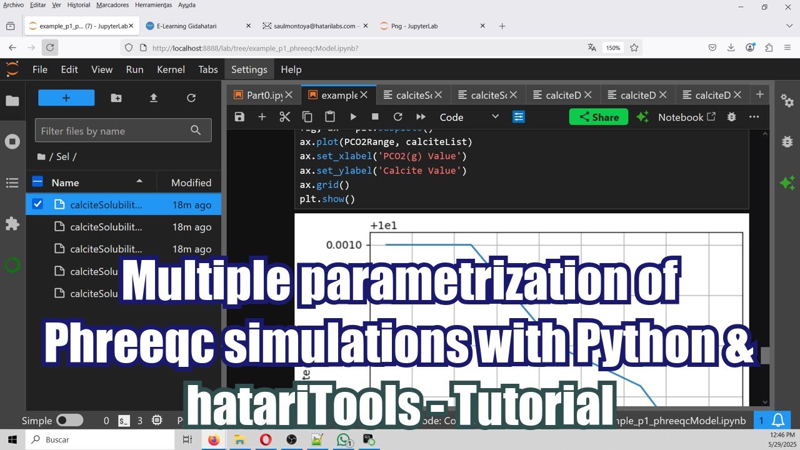Image resolution: width=800 pixels, height=450 pixels.
Task: Enable the debugger bug icon
Action: tap(732, 117)
